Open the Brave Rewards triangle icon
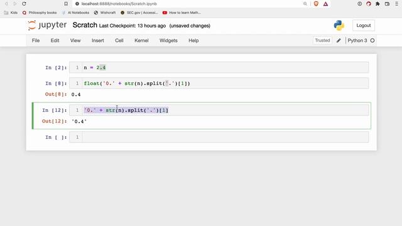This screenshot has width=402, height=226. 325,4
